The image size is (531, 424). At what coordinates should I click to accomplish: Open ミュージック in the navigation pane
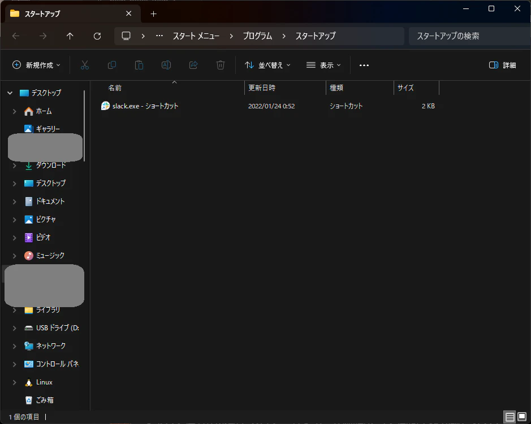pyautogui.click(x=50, y=255)
